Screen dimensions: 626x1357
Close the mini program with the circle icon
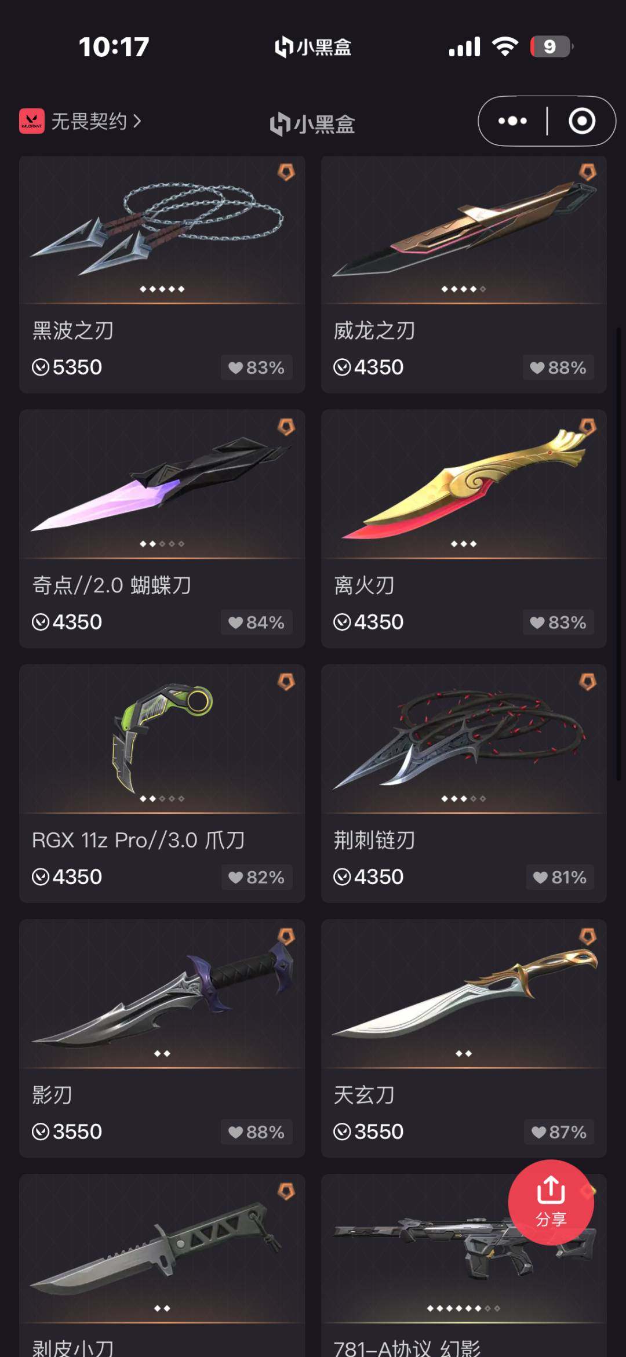tap(582, 121)
